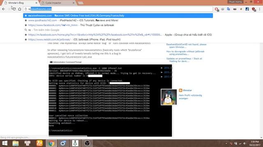Show hidden system tray icons
The width and height of the screenshot is (263, 147).
click(226, 143)
